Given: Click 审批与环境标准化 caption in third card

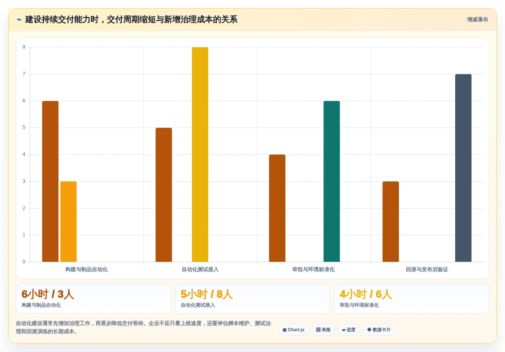Looking at the screenshot, I should (x=359, y=305).
